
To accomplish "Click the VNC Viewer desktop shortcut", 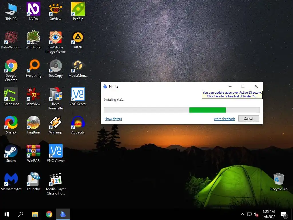I will pos(56,154).
